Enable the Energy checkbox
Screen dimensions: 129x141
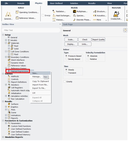(43, 15)
